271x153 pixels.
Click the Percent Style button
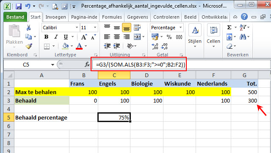click(169, 37)
